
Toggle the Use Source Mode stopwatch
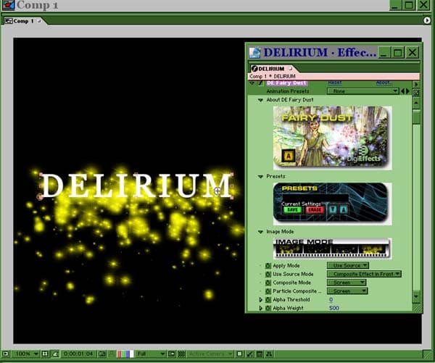(268, 275)
